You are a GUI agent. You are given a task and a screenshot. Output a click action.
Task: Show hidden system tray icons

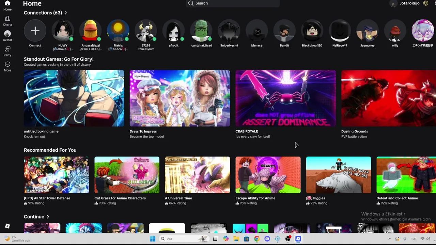[x=390, y=239]
